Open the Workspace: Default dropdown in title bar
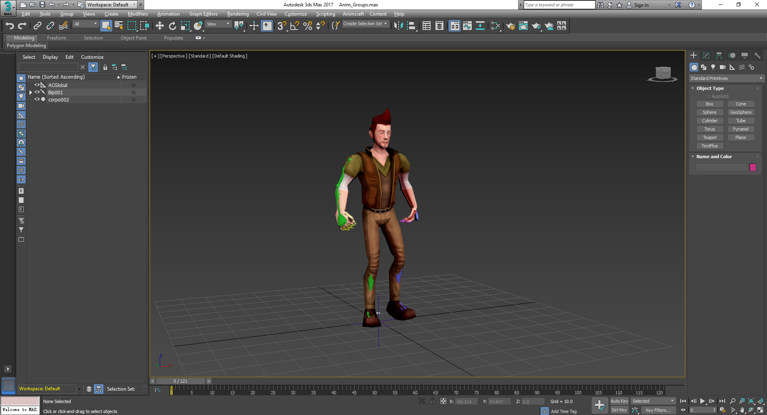 pyautogui.click(x=111, y=5)
